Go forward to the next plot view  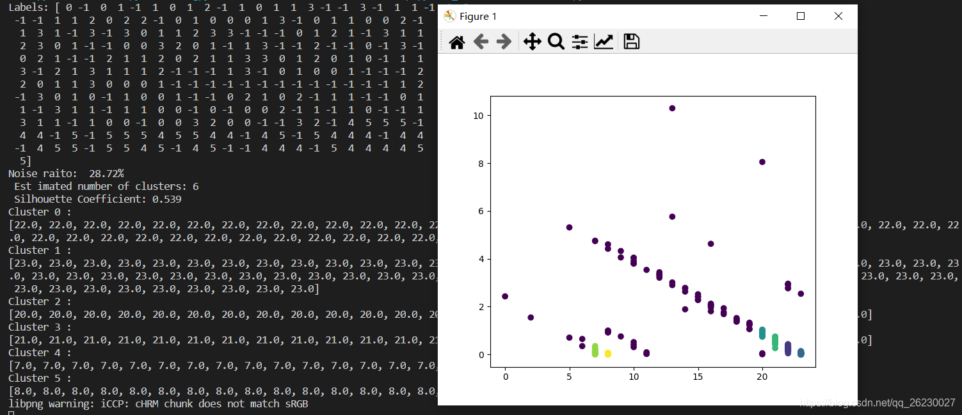pyautogui.click(x=504, y=42)
